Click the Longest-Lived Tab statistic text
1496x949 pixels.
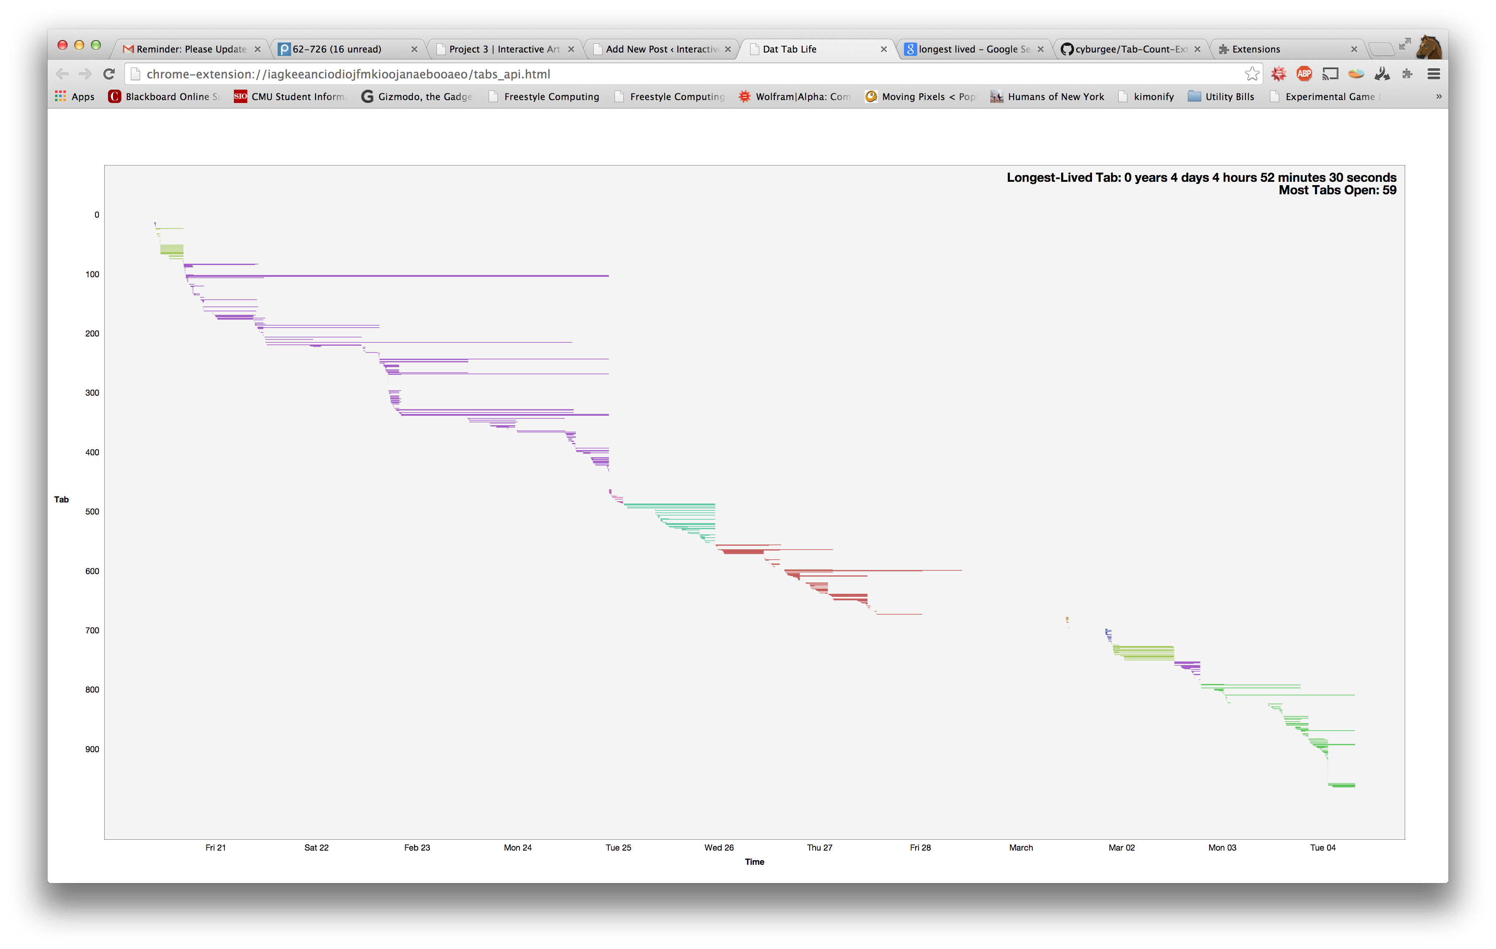tap(1201, 177)
